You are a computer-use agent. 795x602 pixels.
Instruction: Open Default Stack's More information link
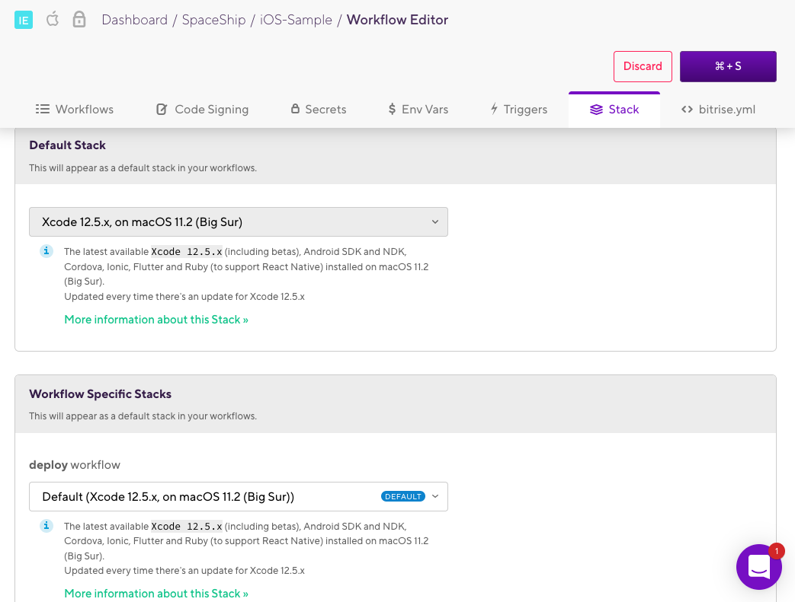pos(156,320)
